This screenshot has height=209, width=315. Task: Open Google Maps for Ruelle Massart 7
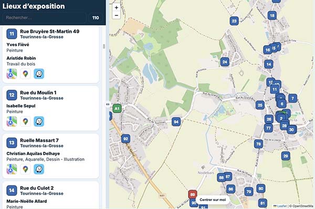tap(25, 169)
